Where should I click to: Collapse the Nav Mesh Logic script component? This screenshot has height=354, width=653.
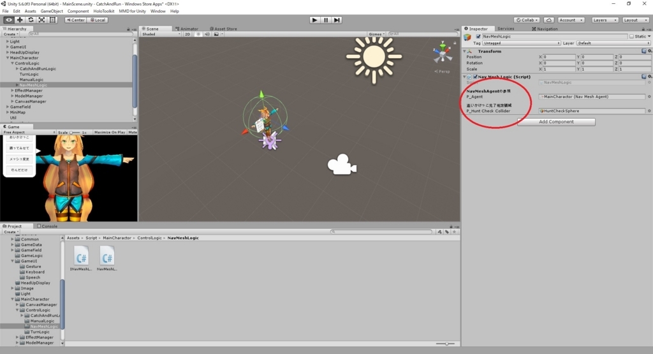coord(465,77)
